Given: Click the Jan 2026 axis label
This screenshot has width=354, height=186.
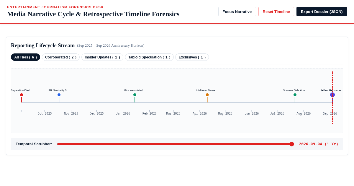Looking at the screenshot, I should [x=123, y=114].
